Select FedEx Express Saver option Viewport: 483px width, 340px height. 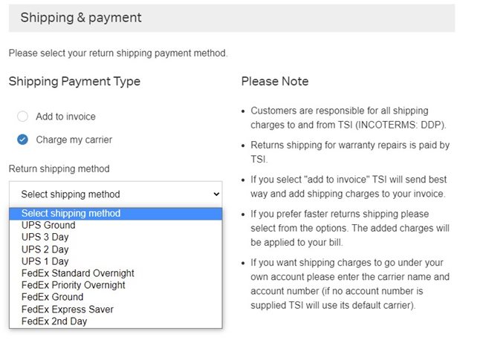68,309
